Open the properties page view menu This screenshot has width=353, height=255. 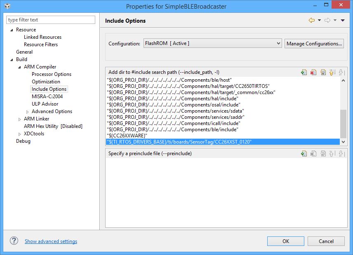tap(343, 20)
